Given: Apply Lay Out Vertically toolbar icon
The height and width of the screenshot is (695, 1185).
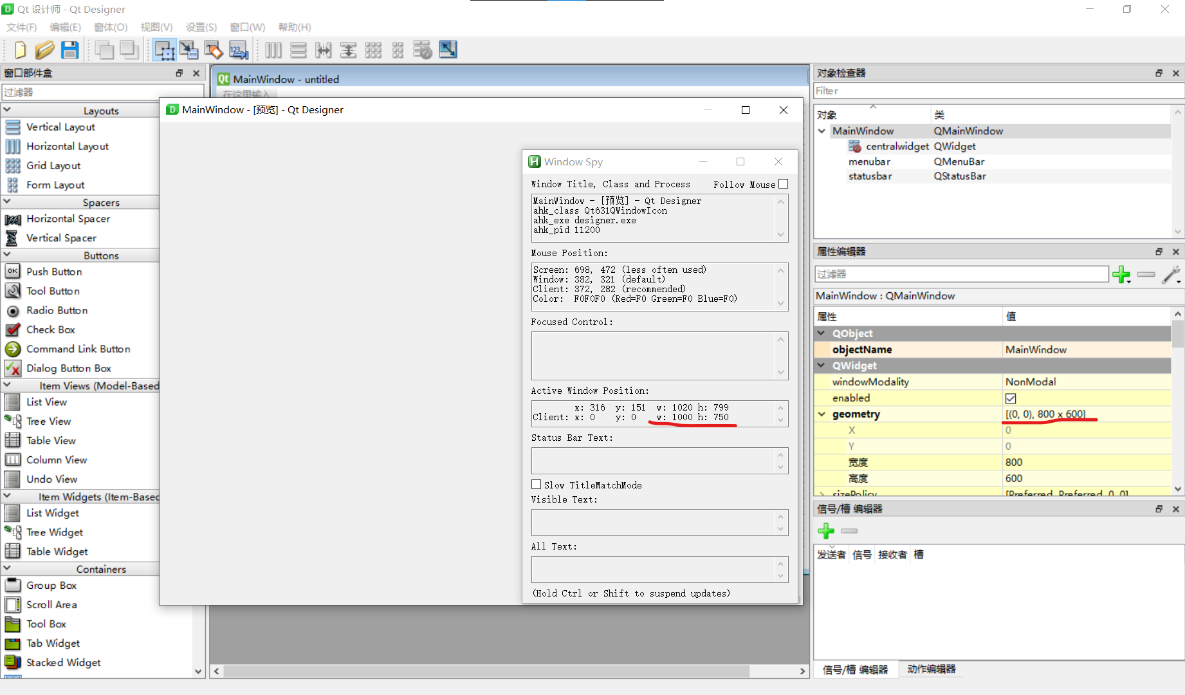Looking at the screenshot, I should click(x=298, y=50).
